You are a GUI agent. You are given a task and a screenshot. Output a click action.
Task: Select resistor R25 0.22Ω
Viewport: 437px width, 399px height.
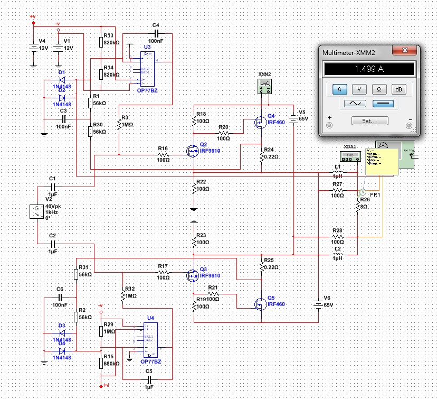click(261, 267)
